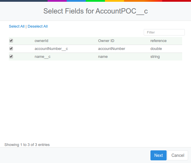
Task: Proceed with the Next button
Action: (x=158, y=155)
